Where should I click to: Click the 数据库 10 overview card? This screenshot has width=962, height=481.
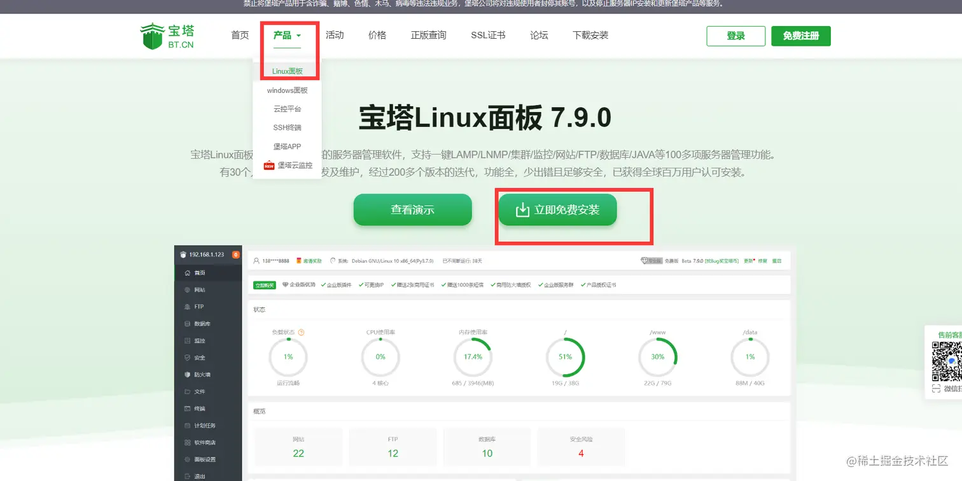(x=487, y=447)
